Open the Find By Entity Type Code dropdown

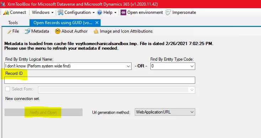coord(192,66)
